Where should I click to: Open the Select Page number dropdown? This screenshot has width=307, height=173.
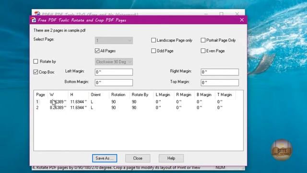pos(114,40)
